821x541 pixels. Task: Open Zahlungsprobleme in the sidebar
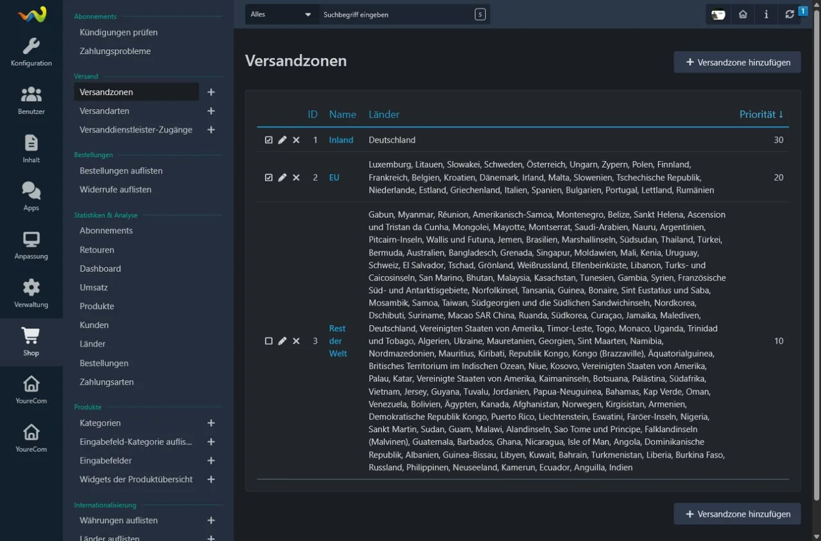point(115,51)
